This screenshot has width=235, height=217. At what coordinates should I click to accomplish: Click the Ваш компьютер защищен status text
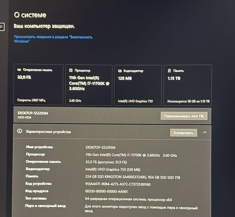click(x=44, y=26)
